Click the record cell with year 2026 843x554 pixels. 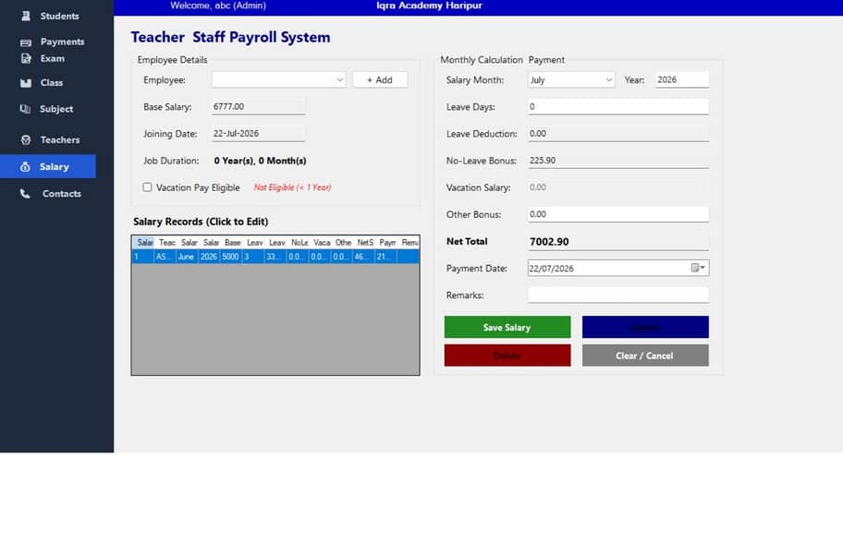pos(209,257)
